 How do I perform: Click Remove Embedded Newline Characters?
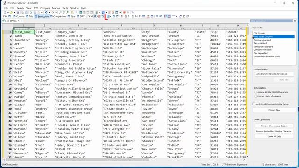[x=274, y=131]
